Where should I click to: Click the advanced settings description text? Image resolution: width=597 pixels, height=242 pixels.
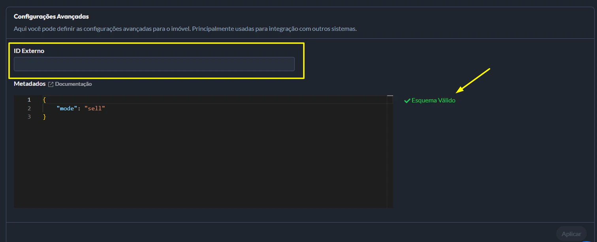pyautogui.click(x=185, y=28)
